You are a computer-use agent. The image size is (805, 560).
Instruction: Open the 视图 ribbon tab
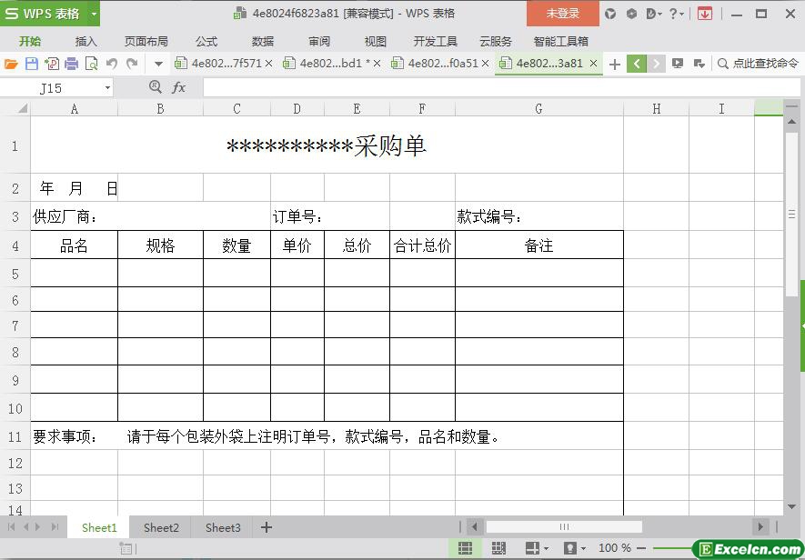[x=376, y=42]
